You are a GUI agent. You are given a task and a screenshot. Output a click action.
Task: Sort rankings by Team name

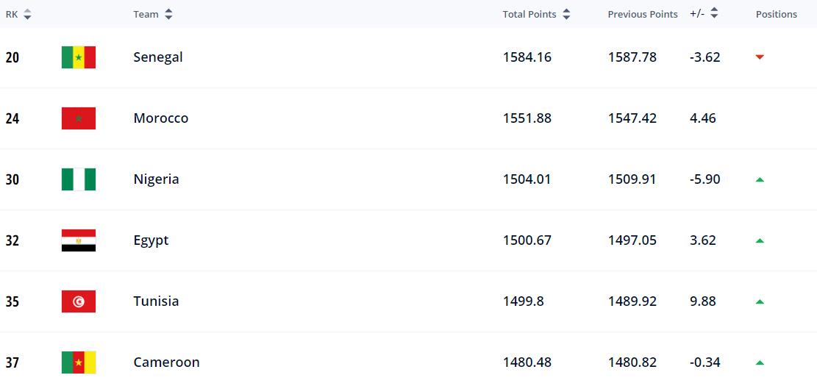coord(168,14)
